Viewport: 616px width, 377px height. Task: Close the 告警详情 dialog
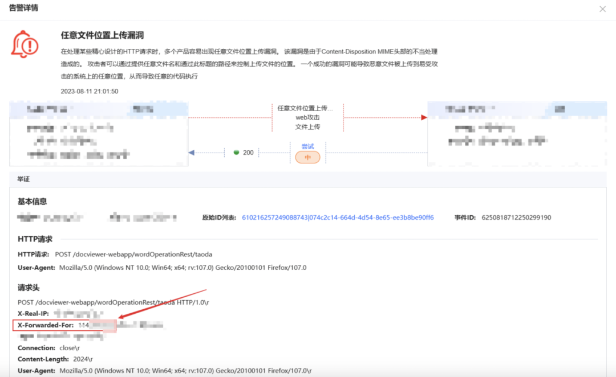(x=603, y=9)
